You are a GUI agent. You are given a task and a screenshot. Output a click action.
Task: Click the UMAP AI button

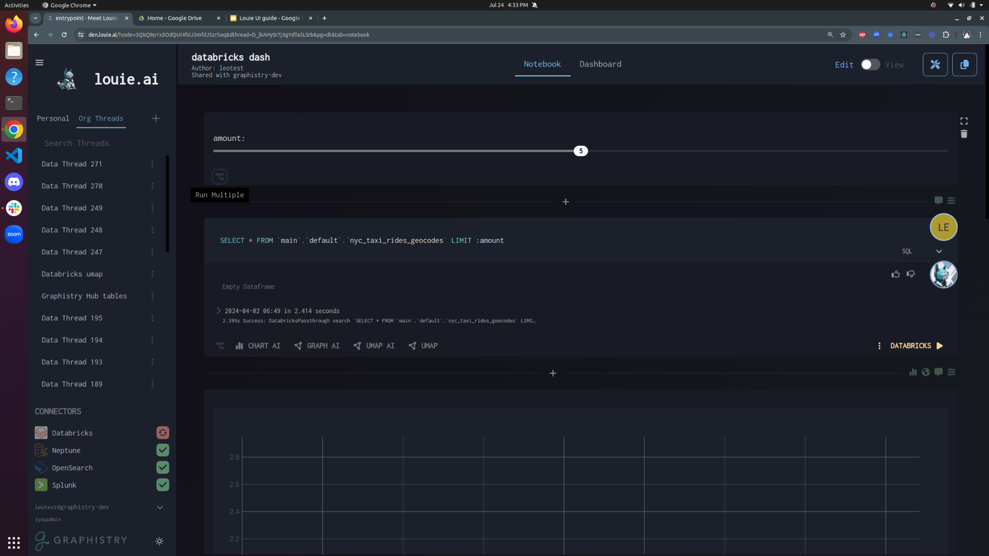[x=374, y=346]
